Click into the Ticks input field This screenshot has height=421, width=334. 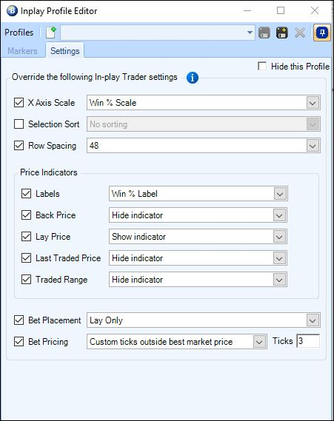pyautogui.click(x=308, y=341)
